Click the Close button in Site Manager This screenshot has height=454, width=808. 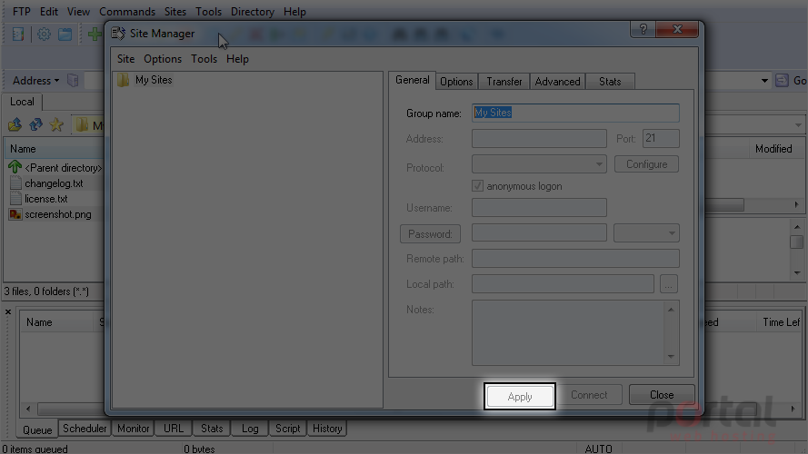(662, 395)
